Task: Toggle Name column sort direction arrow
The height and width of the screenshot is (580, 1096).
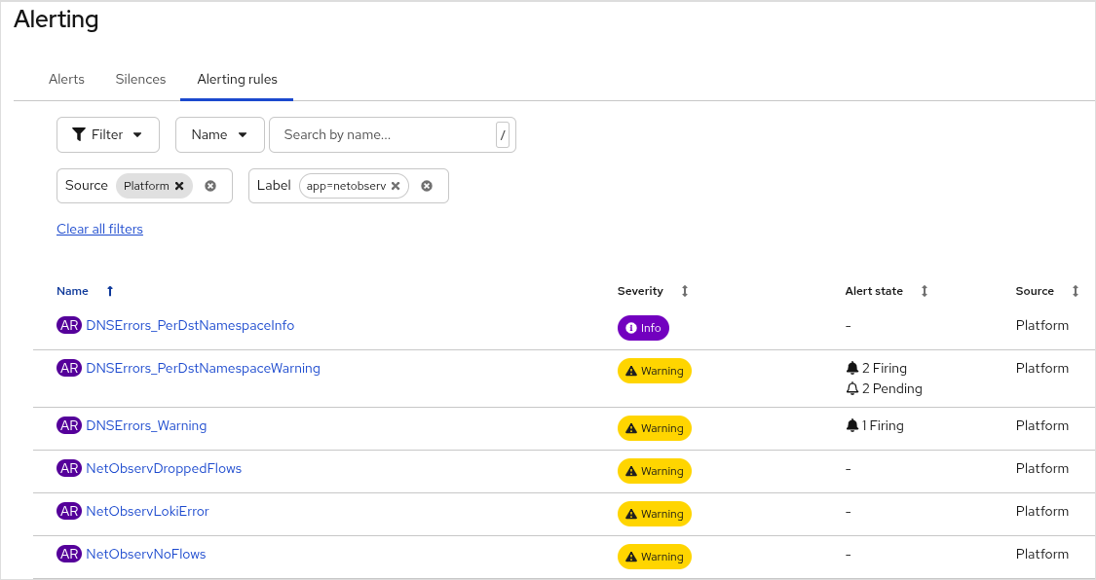Action: coord(109,291)
